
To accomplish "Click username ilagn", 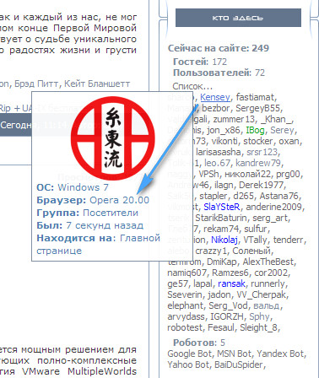I will [x=224, y=185].
